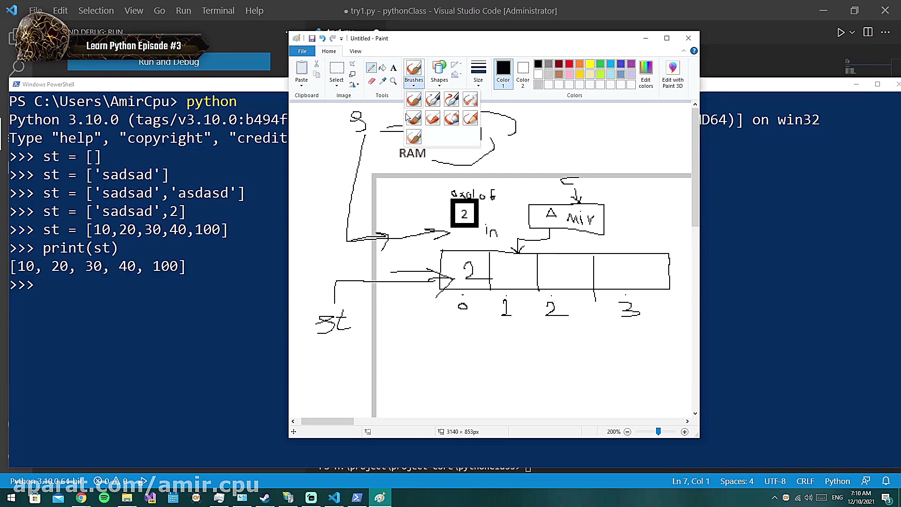Click Paint's horizontal scrollbar thumb

327,422
